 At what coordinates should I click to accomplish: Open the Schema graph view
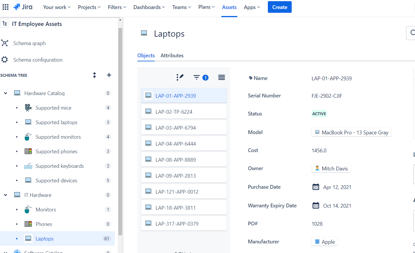coord(29,43)
